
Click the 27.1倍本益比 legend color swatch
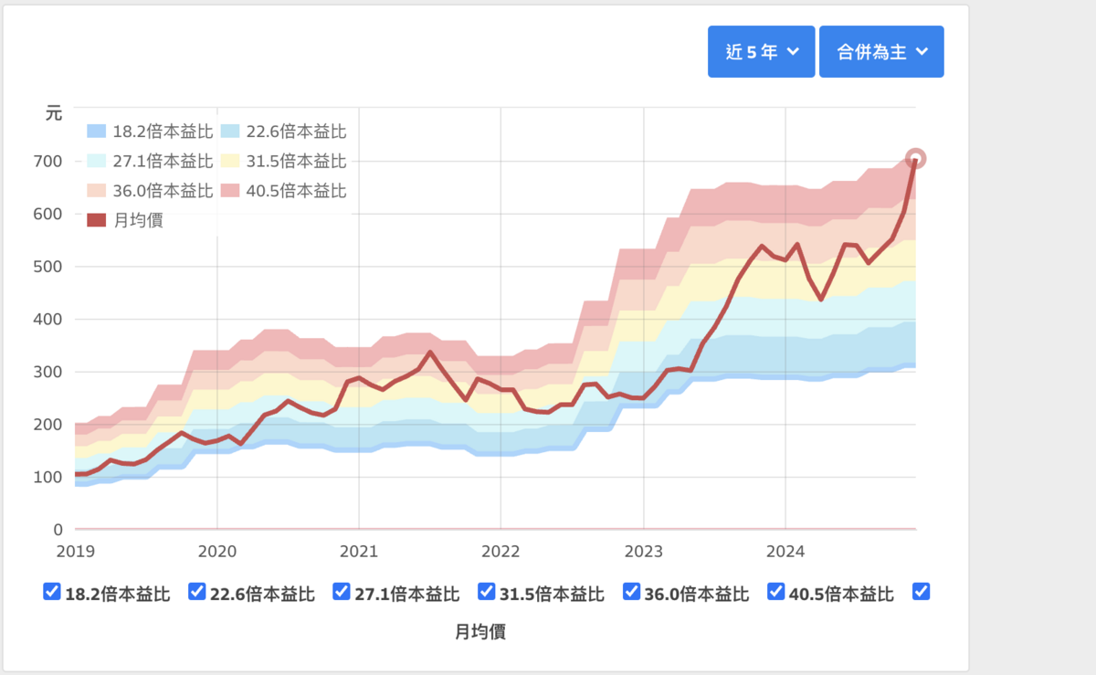(98, 161)
